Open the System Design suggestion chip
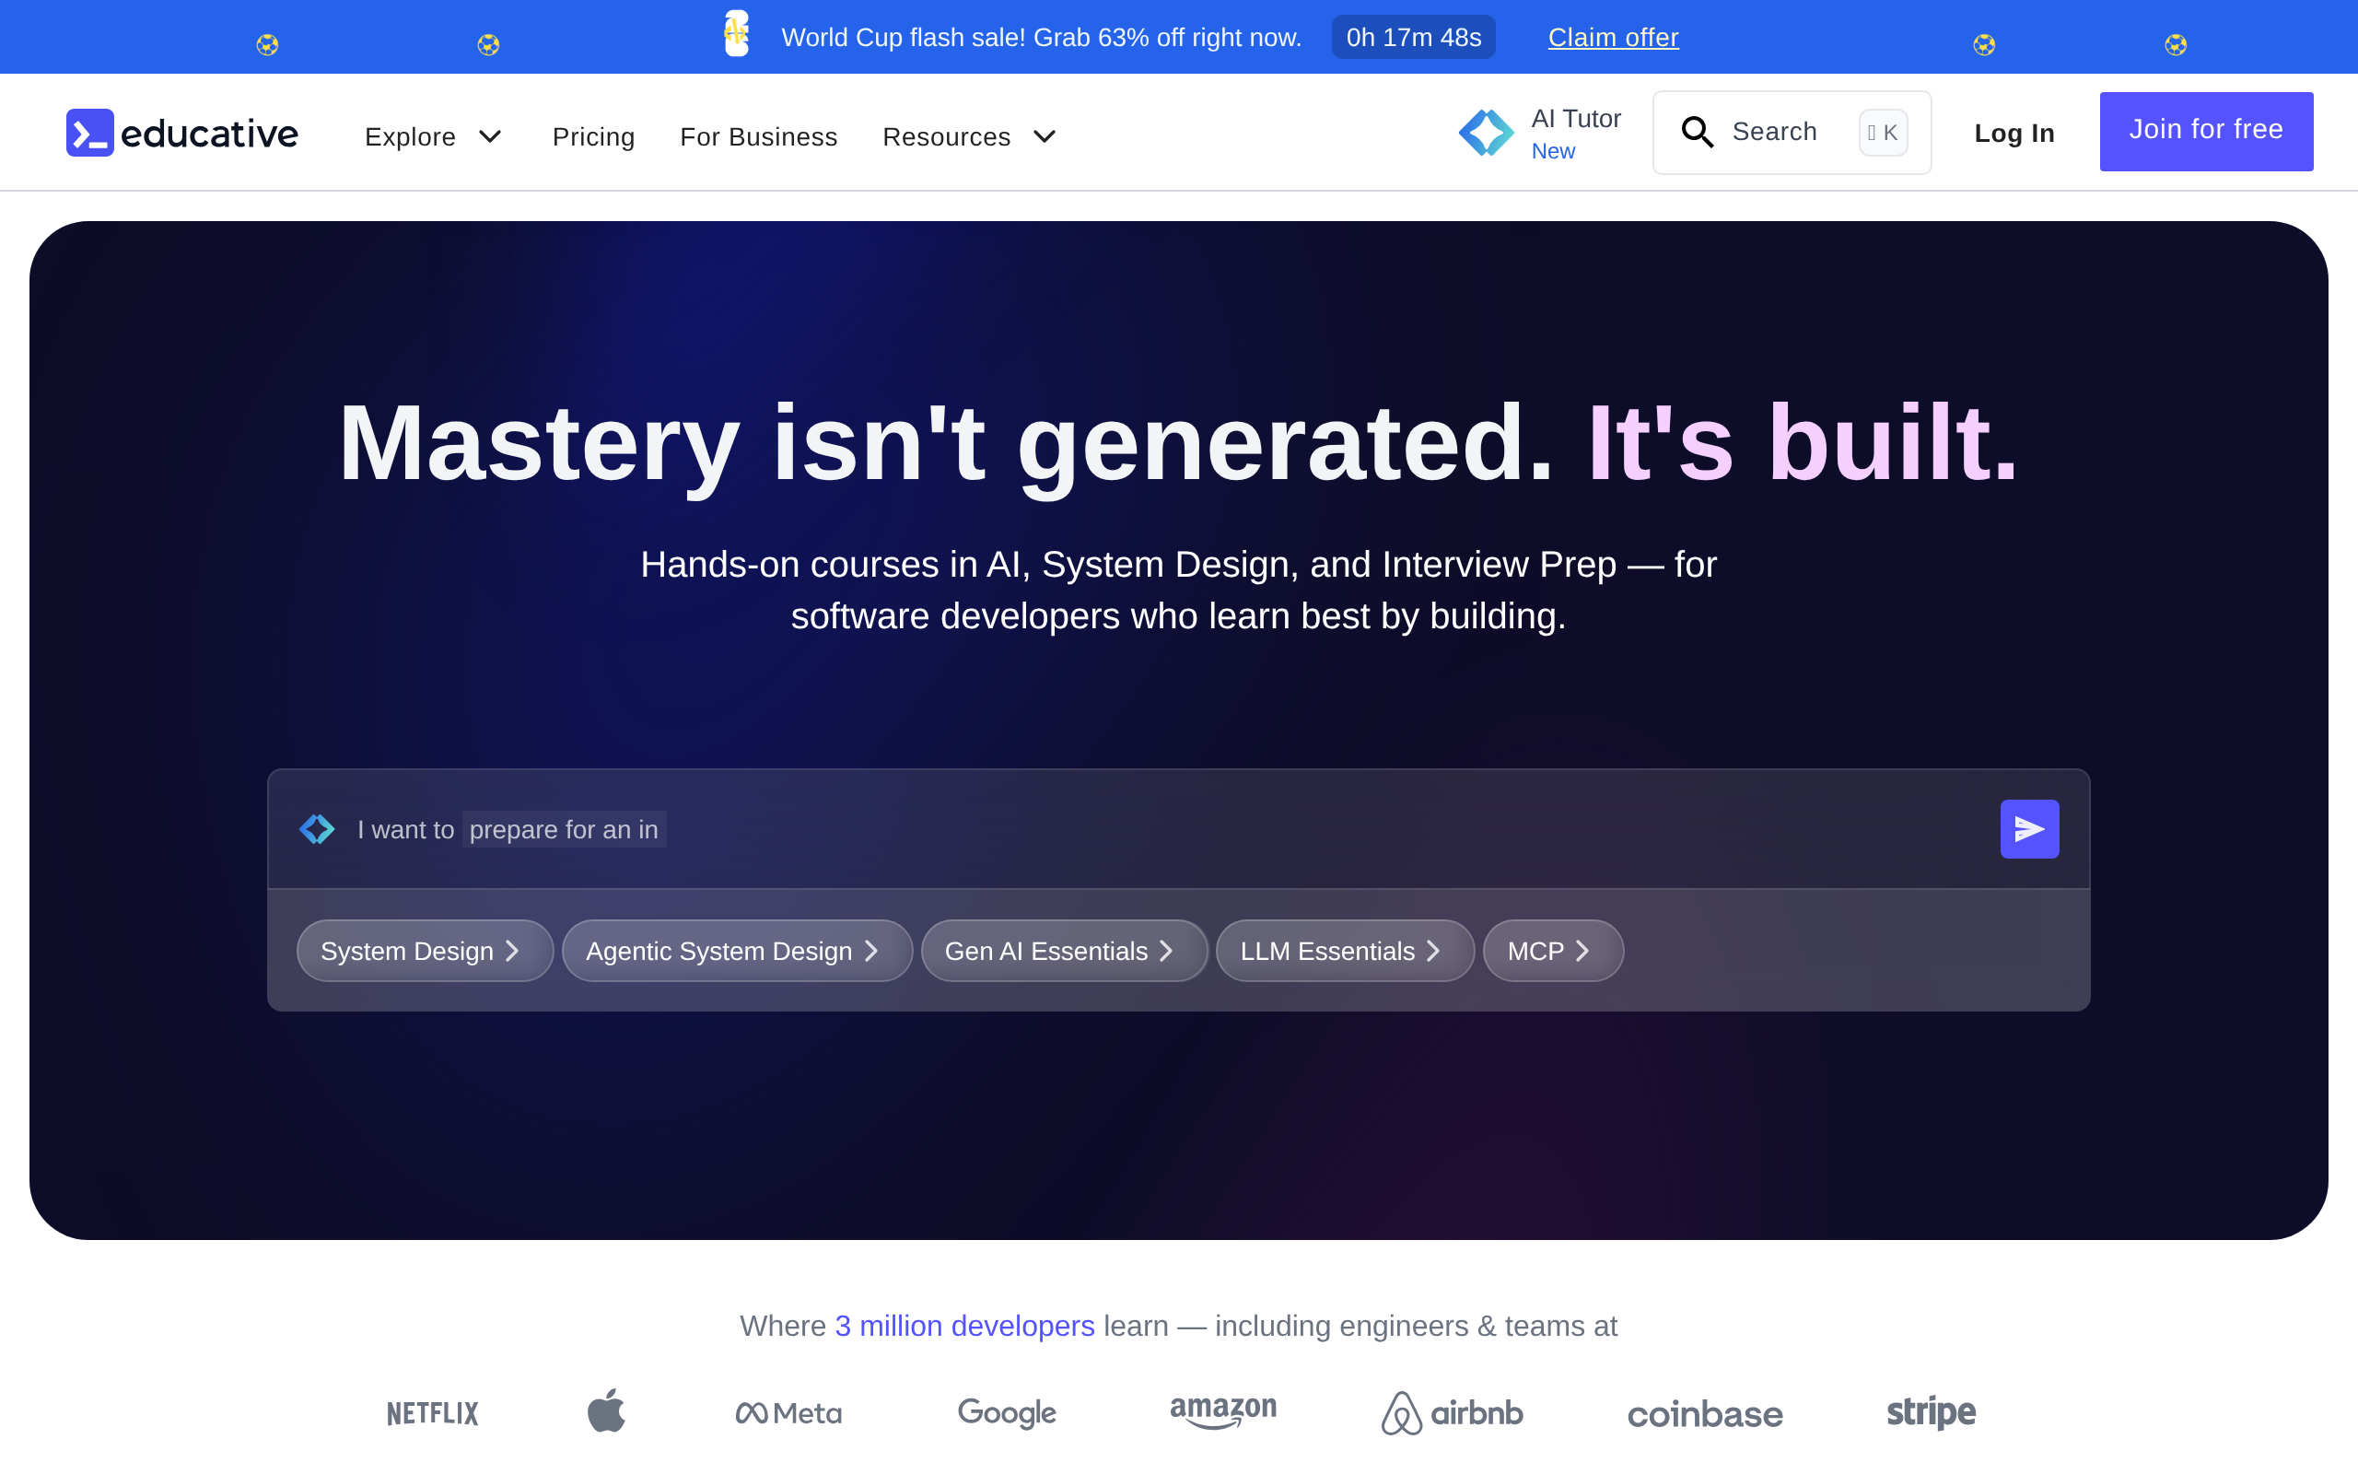Screen dimensions: 2358x1474 (425, 951)
